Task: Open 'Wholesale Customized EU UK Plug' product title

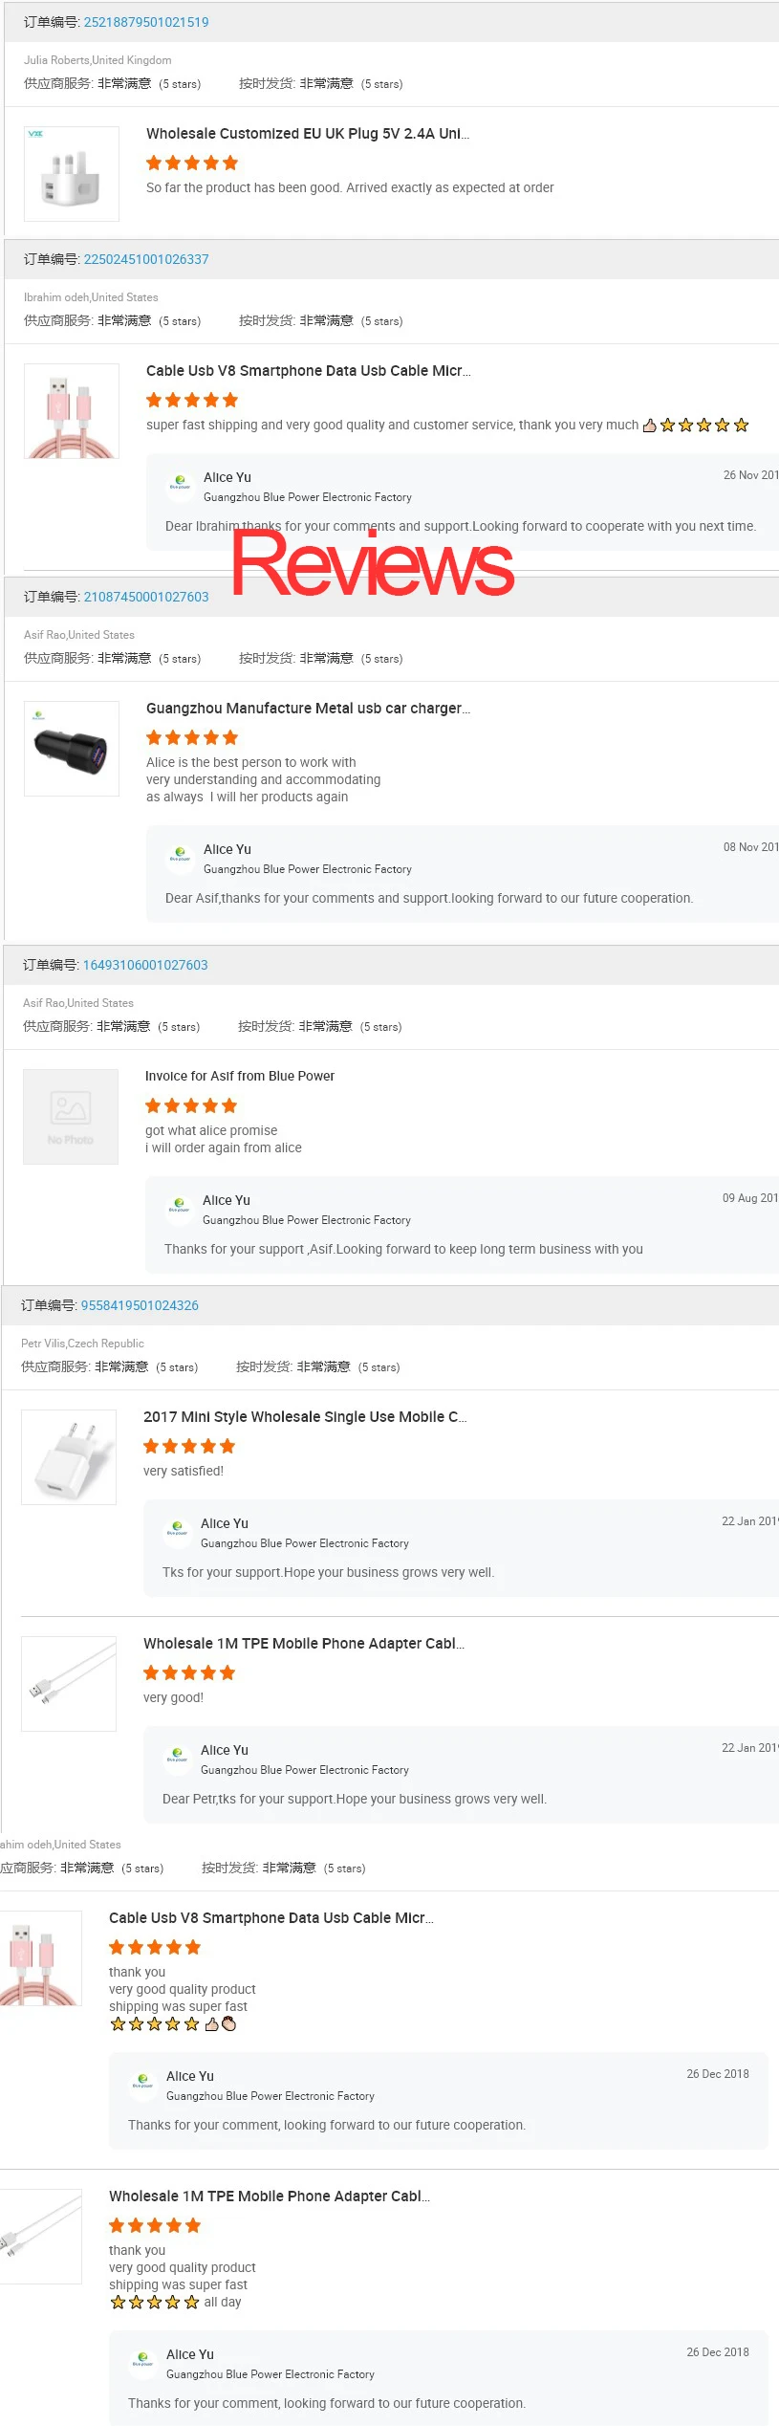Action: (x=308, y=134)
